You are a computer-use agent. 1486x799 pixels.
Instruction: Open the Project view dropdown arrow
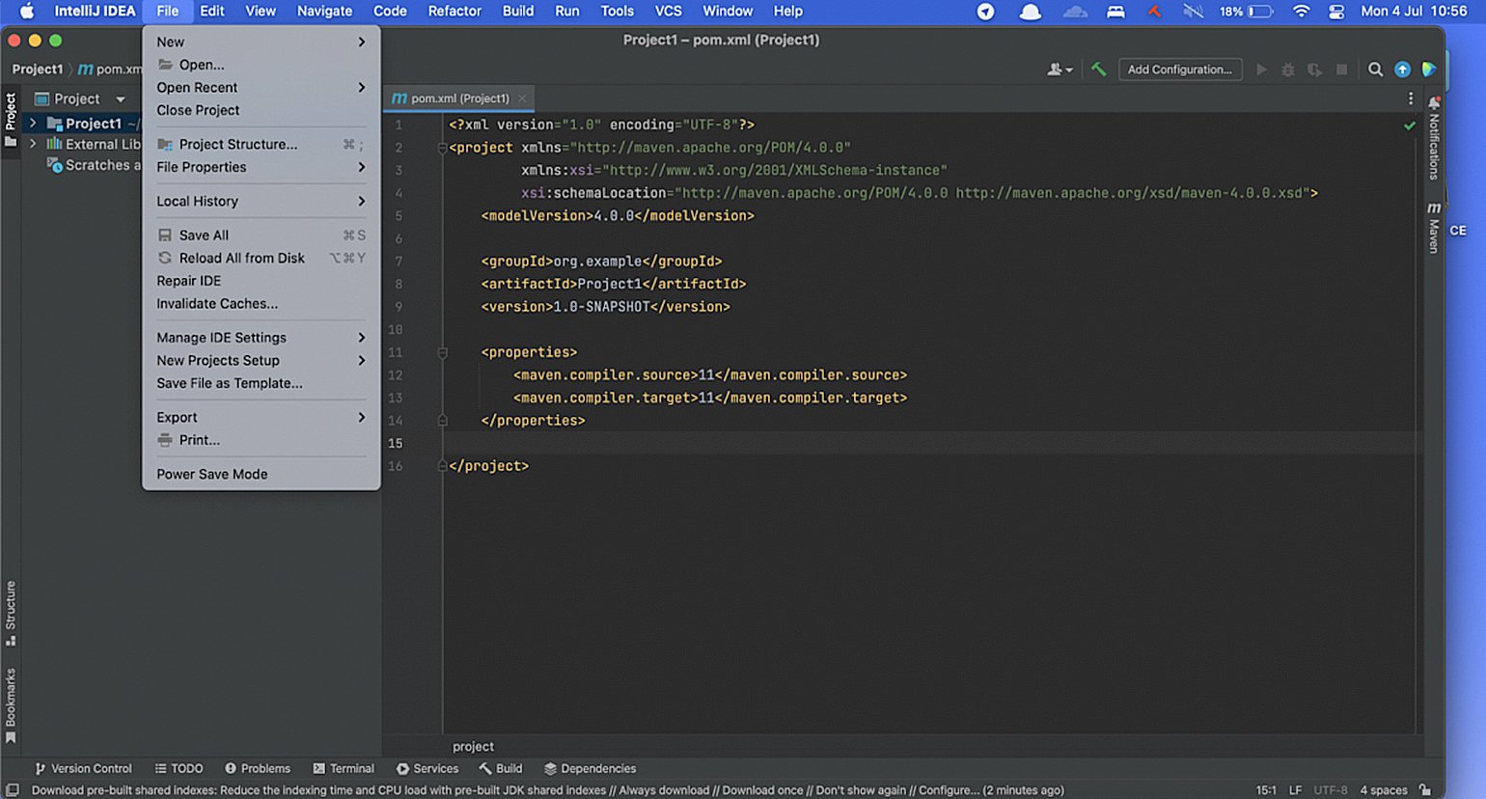coord(121,99)
